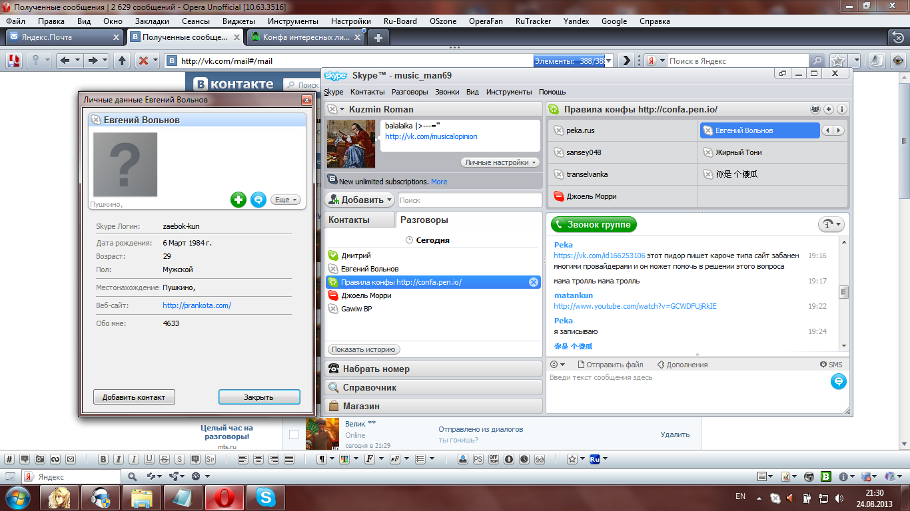Click the conversation info icon in Skype header
Image resolution: width=910 pixels, height=511 pixels.
coord(842,109)
